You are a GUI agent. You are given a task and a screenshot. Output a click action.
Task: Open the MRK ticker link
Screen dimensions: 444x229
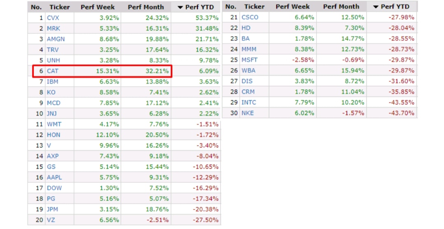pos(53,29)
